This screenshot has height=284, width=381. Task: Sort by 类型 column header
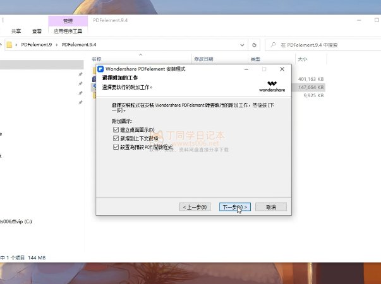(x=255, y=59)
